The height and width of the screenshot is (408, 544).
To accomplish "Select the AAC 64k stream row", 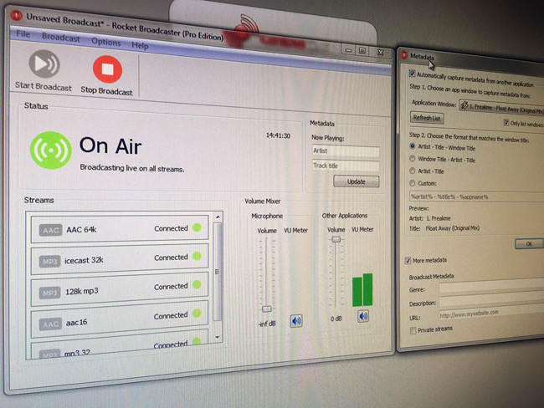I will tap(120, 229).
